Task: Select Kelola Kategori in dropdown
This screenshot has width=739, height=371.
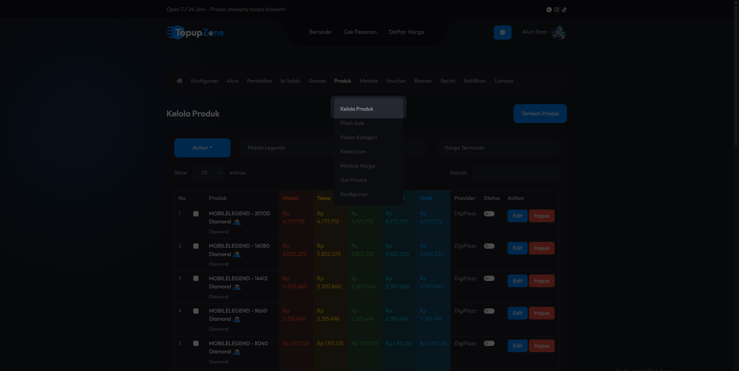Action: (369, 137)
